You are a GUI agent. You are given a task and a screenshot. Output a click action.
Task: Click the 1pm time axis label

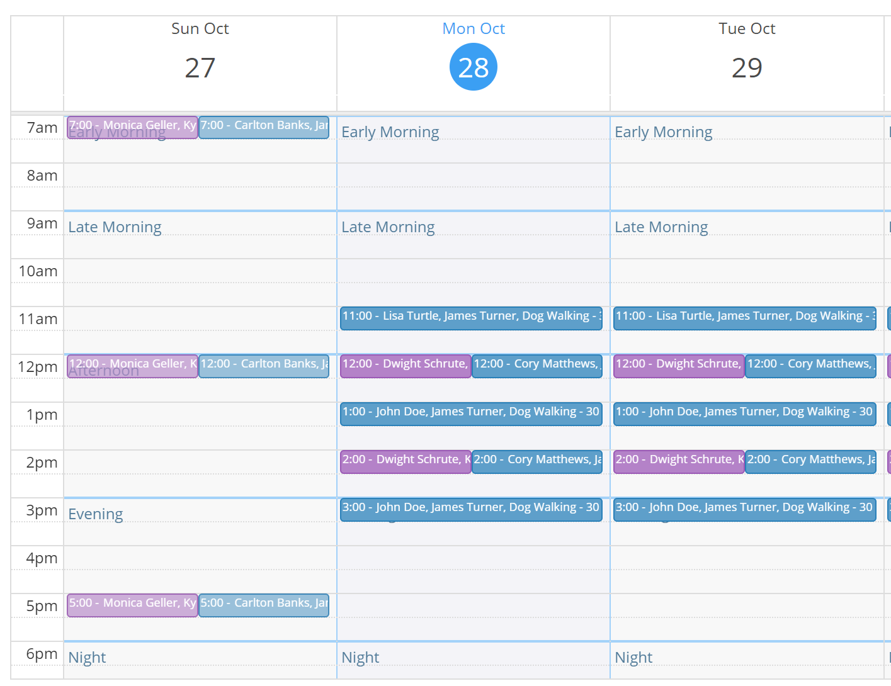click(42, 415)
